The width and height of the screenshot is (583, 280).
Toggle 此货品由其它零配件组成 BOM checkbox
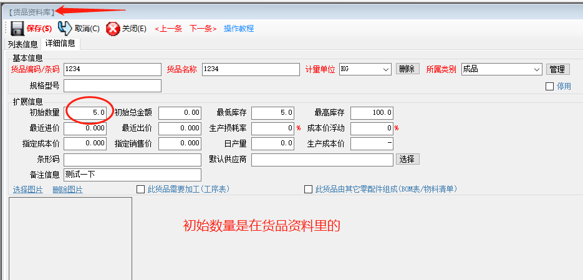click(x=308, y=190)
